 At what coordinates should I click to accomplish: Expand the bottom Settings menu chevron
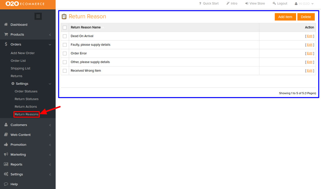click(x=50, y=175)
